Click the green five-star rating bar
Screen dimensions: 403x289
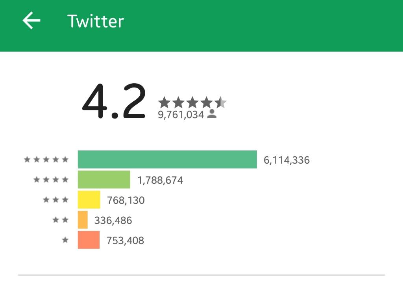pyautogui.click(x=167, y=159)
